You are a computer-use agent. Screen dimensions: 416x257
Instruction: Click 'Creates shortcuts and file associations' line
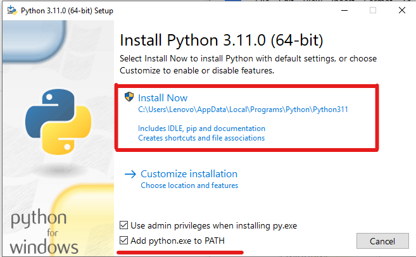[x=201, y=138]
